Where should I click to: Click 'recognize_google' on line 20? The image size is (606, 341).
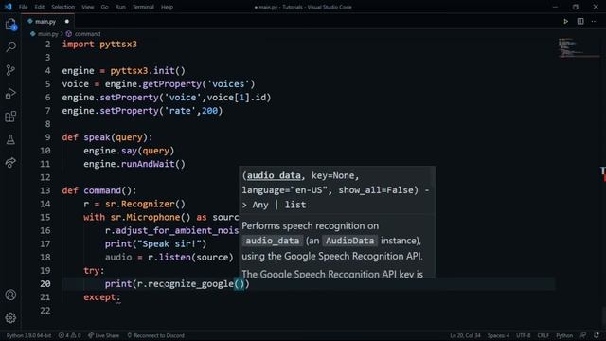click(x=190, y=284)
